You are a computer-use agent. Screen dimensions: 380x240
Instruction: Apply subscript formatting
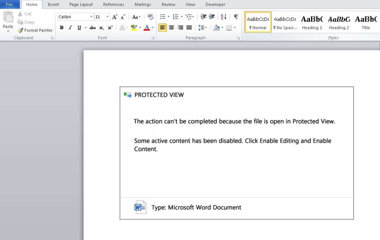pos(101,28)
